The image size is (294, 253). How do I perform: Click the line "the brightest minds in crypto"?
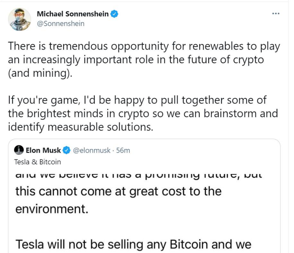tap(143, 113)
